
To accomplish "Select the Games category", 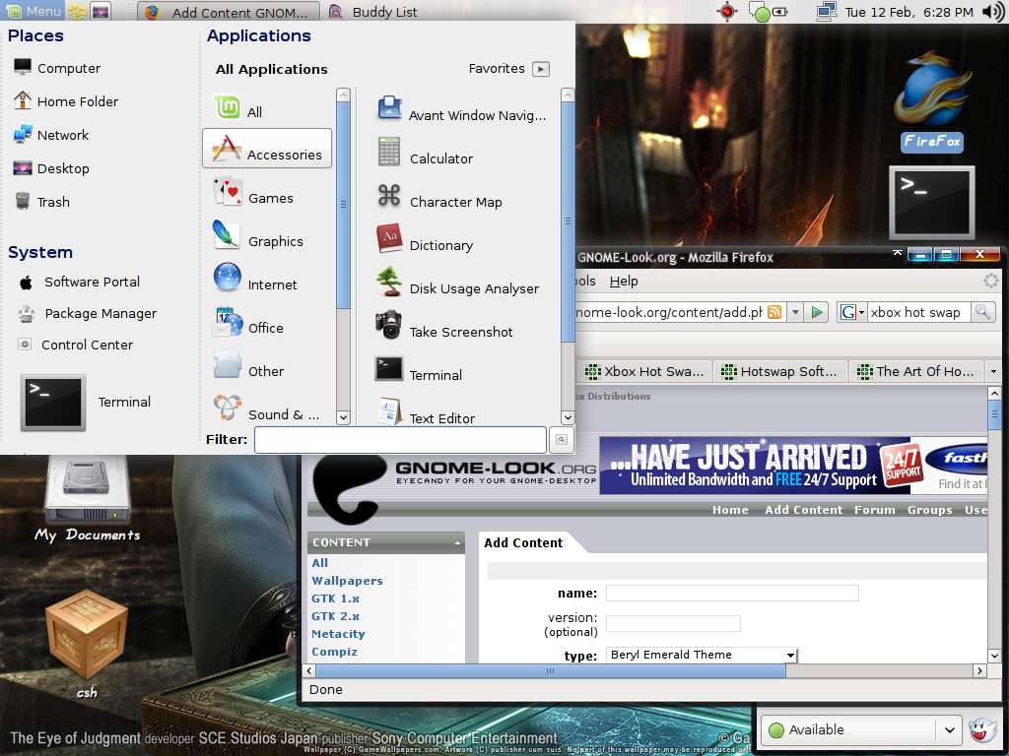I will tap(253, 193).
